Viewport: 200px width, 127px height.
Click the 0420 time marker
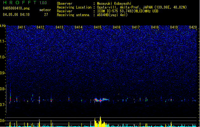193,27
